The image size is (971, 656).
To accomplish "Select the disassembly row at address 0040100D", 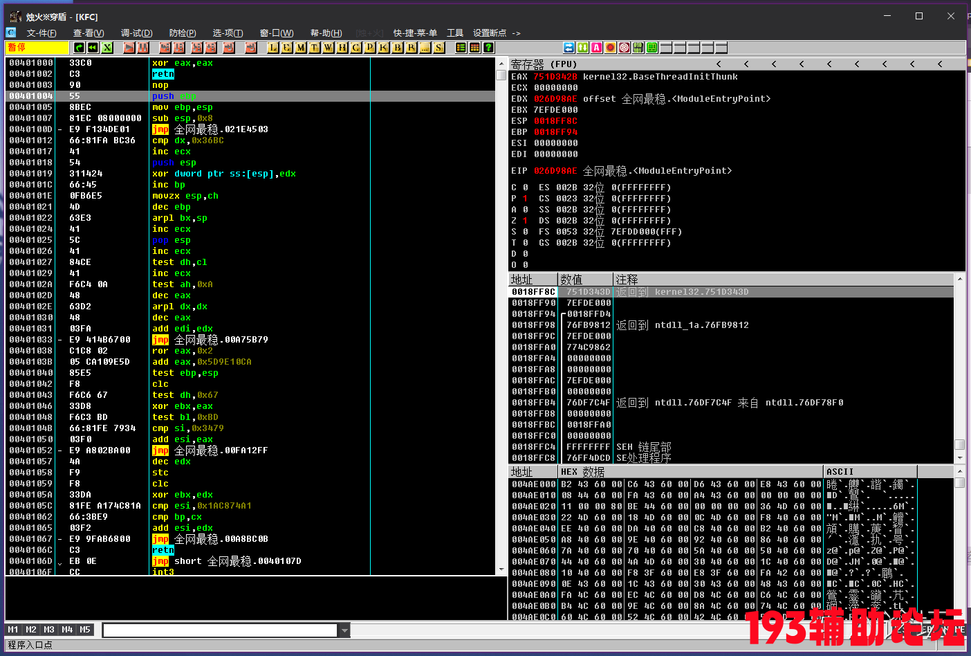I will click(250, 129).
